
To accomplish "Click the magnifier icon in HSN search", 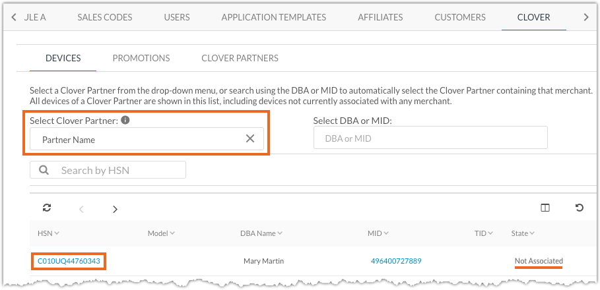I will [x=44, y=169].
